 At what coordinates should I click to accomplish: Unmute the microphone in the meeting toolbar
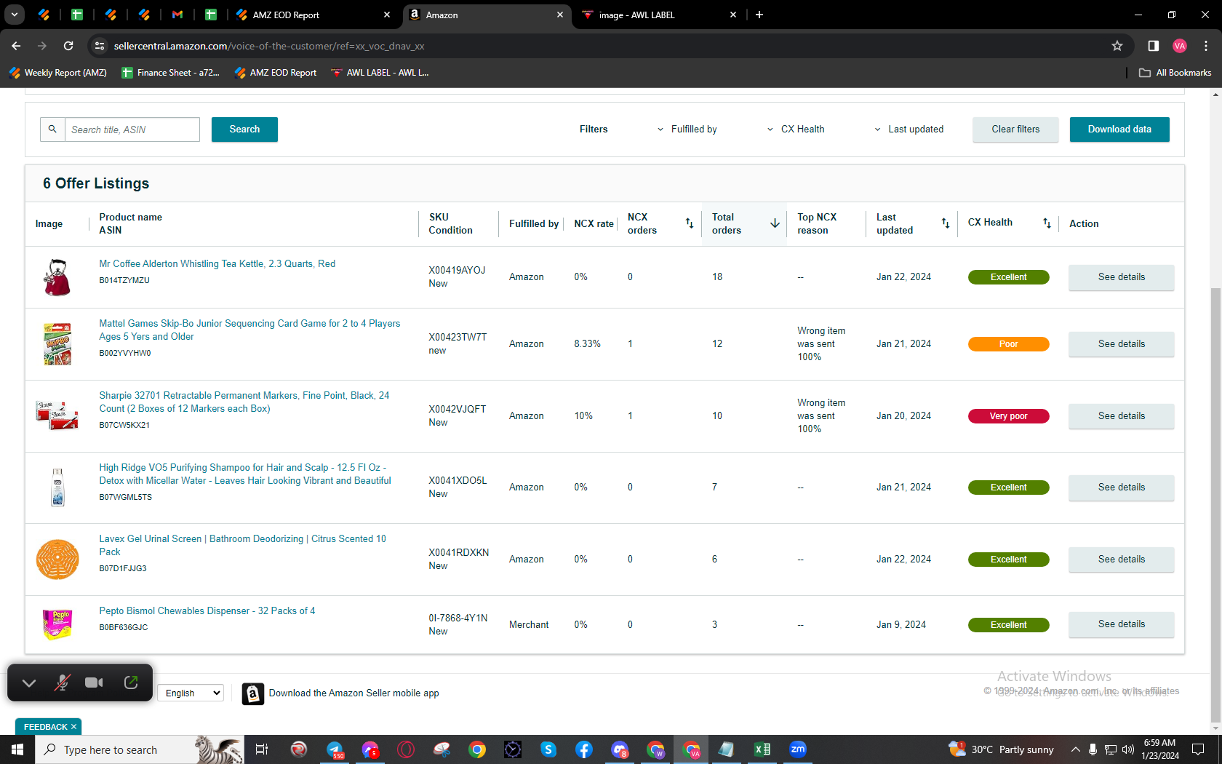pyautogui.click(x=63, y=683)
